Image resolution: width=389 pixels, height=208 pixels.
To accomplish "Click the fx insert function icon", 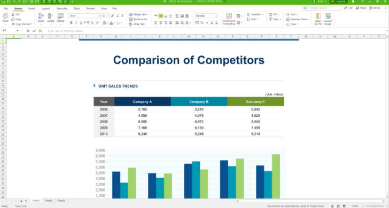I will (40, 31).
